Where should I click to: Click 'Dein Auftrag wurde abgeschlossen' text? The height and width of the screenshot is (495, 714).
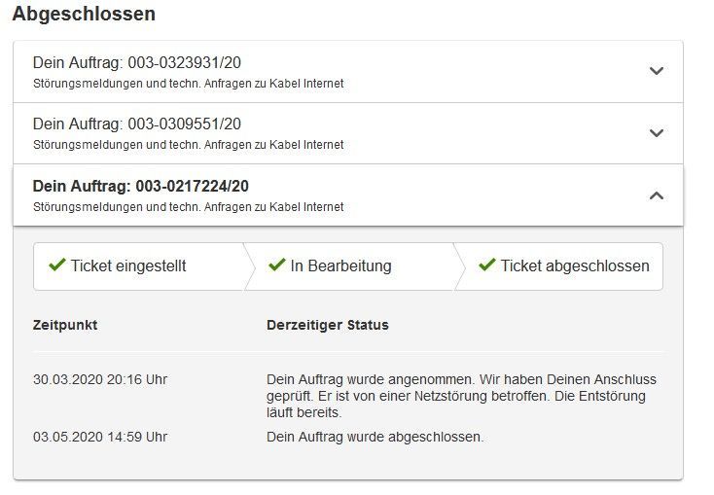tap(375, 437)
